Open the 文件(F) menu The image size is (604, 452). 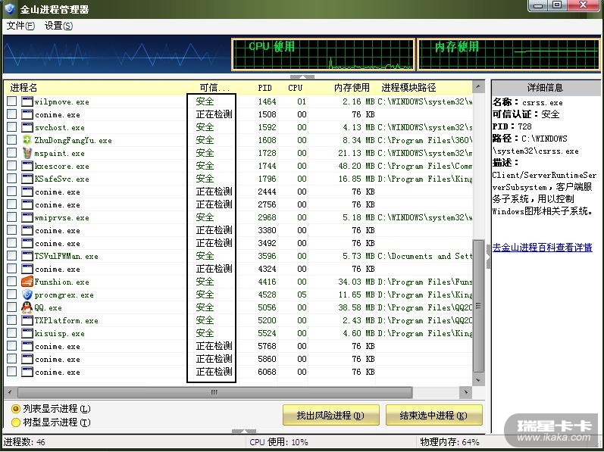point(20,26)
